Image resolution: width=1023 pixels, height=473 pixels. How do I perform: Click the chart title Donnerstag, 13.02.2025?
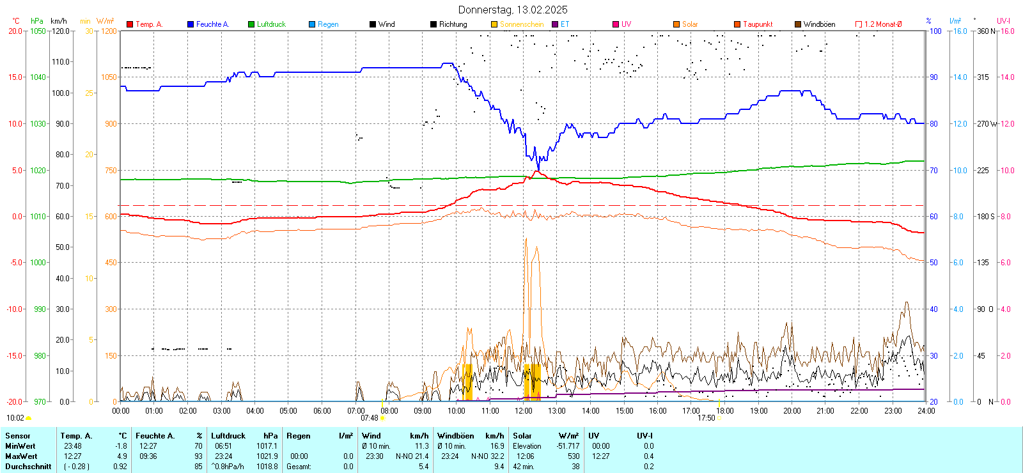(513, 10)
